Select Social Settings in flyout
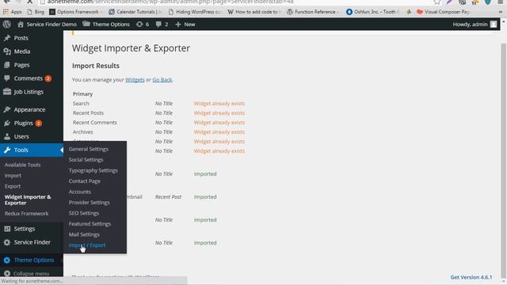 coord(86,160)
